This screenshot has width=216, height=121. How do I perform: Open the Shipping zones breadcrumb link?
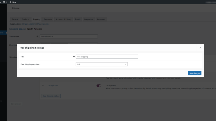[17, 29]
